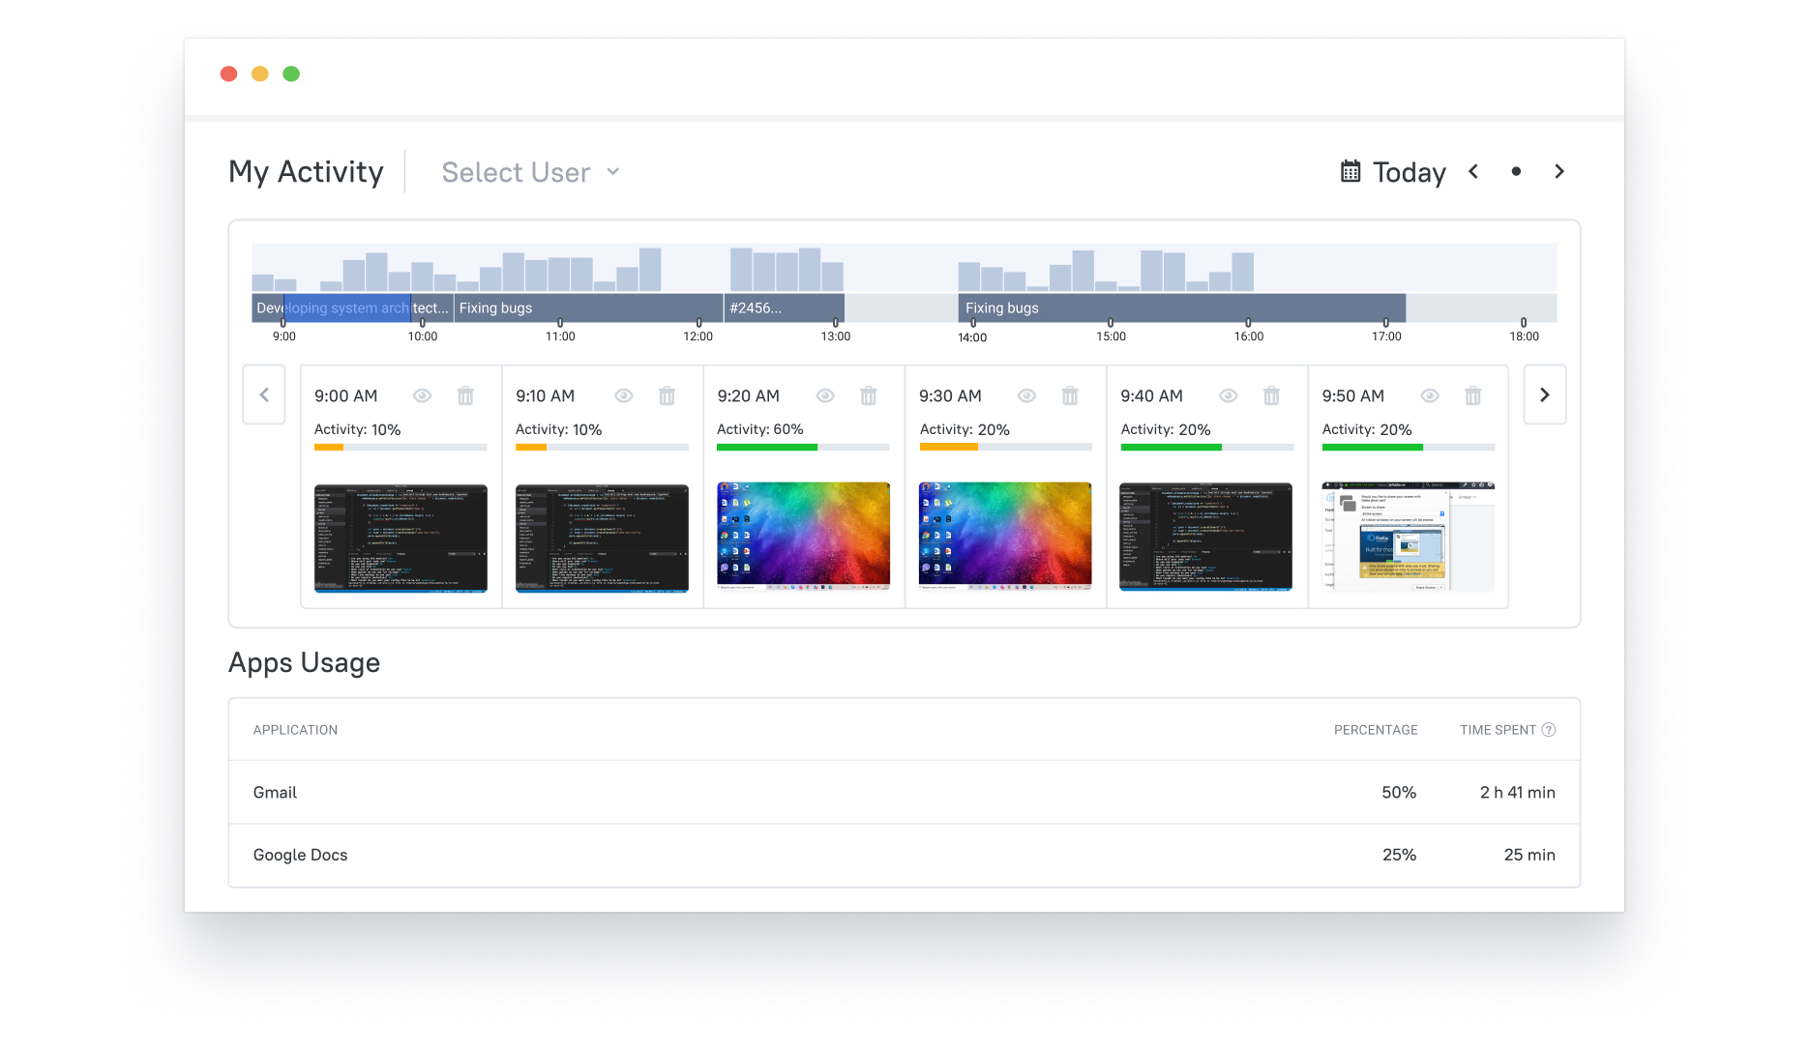1811x1050 pixels.
Task: Click the dot between the date navigation arrows
Action: (x=1516, y=171)
